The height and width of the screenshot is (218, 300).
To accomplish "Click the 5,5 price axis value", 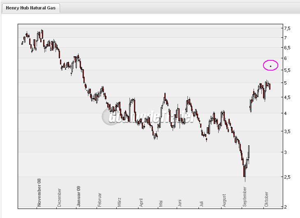I will coord(287,70).
